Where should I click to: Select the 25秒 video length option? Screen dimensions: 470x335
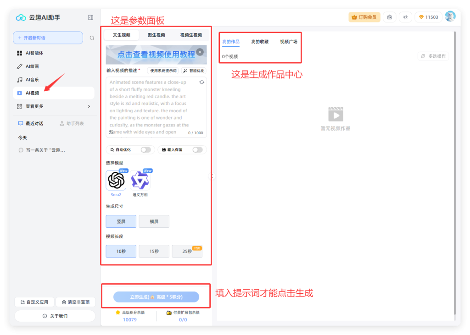(x=187, y=251)
